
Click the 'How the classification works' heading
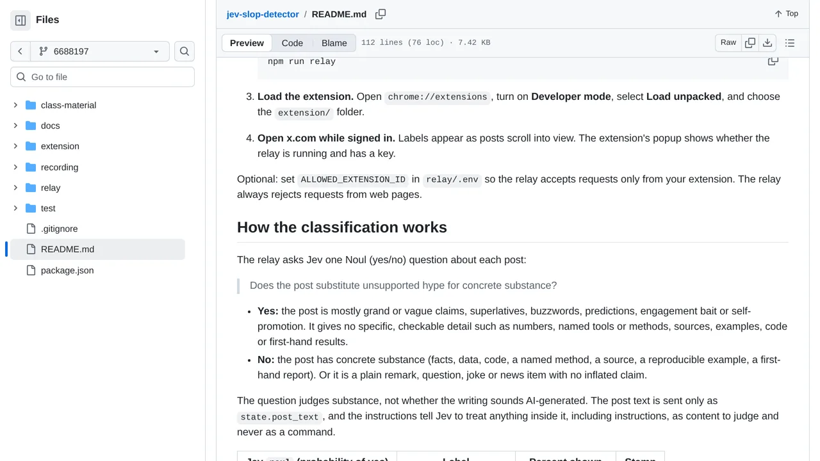(342, 227)
